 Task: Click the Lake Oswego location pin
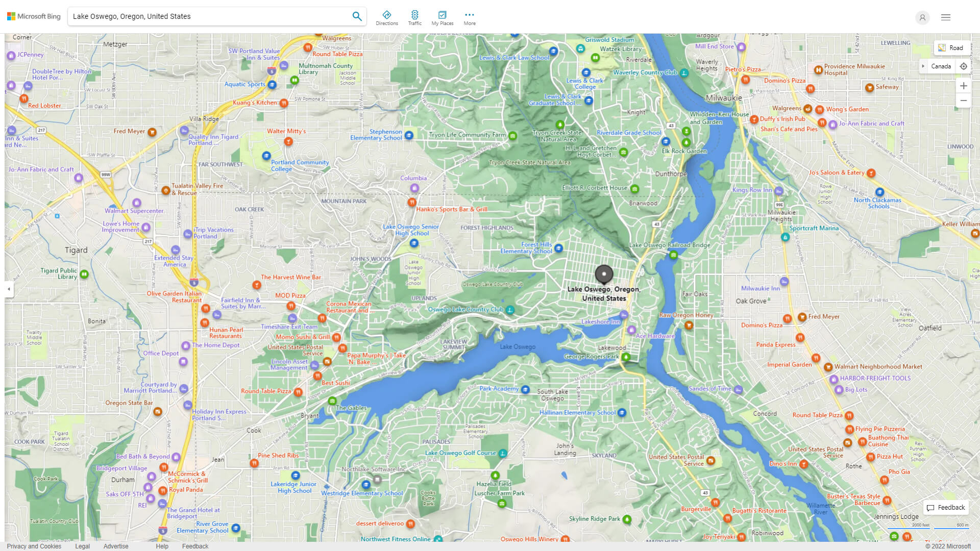coord(604,274)
